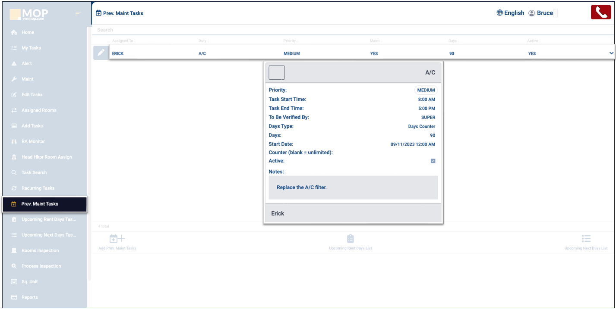Click the Bruce user profile icon
The height and width of the screenshot is (309, 616).
click(x=532, y=13)
